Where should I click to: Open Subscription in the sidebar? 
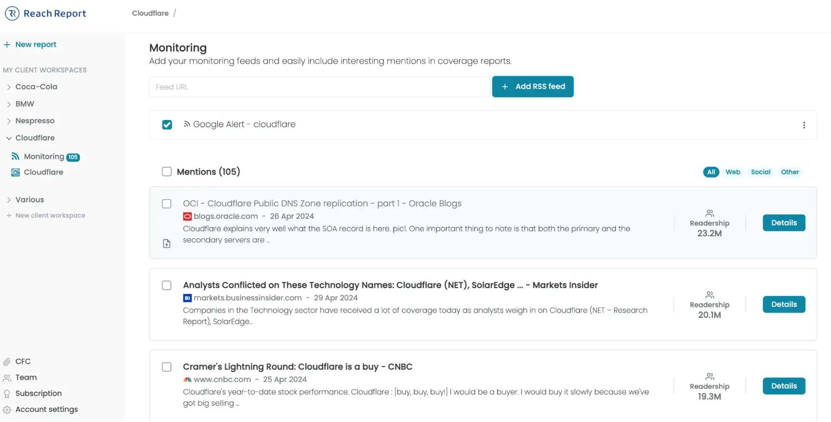click(x=39, y=393)
